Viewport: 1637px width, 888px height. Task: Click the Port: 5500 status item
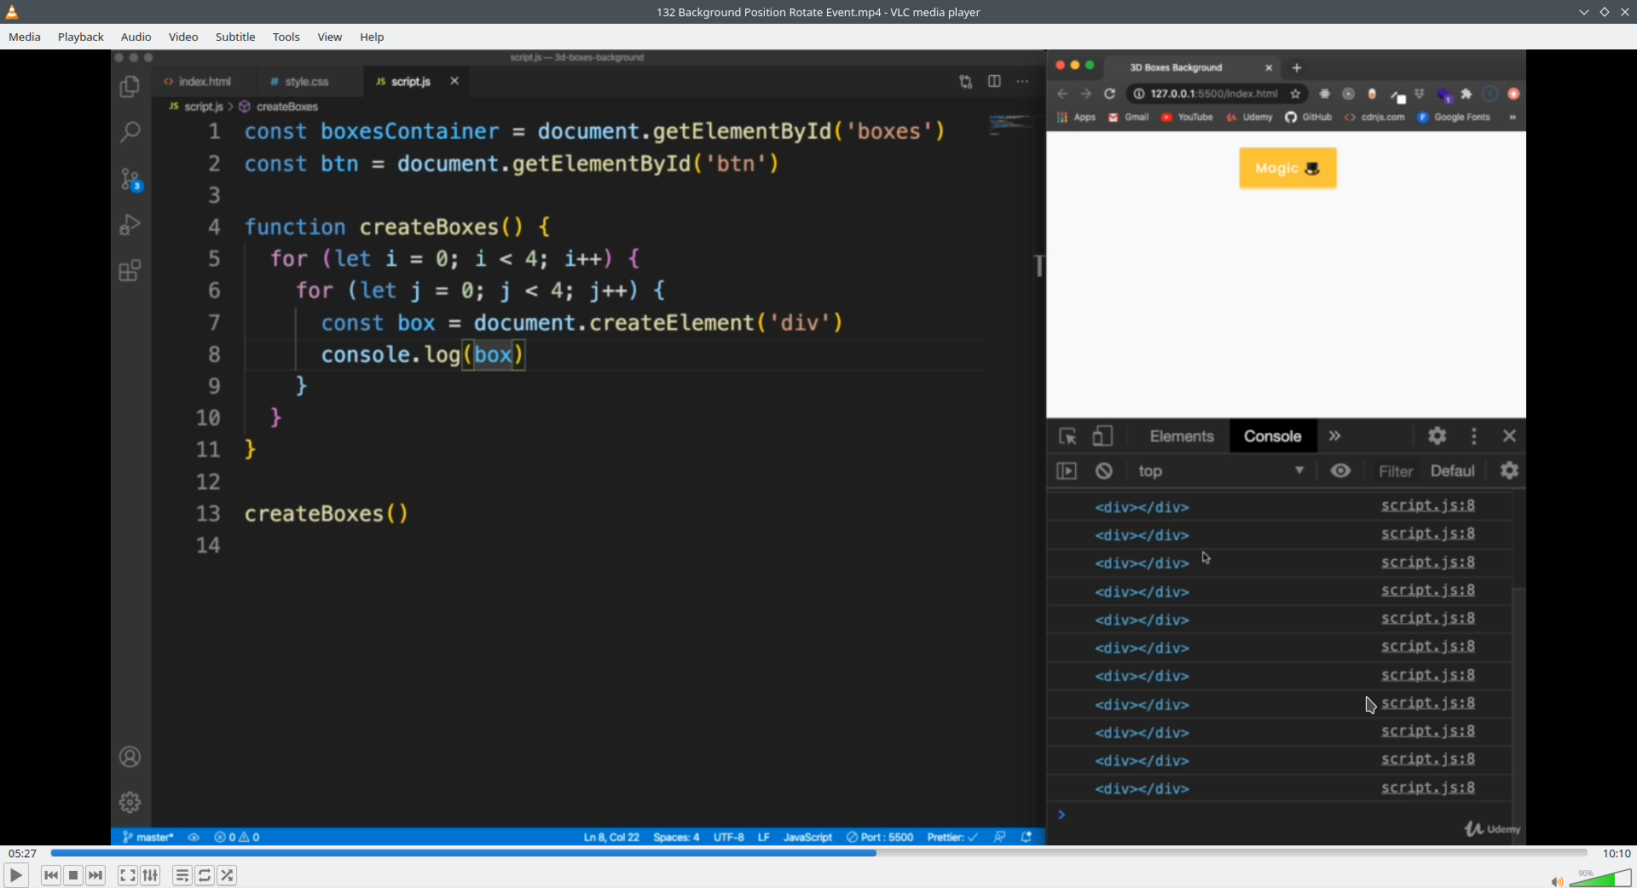pos(880,837)
